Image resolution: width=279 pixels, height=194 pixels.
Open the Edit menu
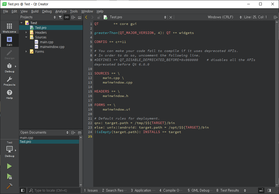tap(14, 11)
